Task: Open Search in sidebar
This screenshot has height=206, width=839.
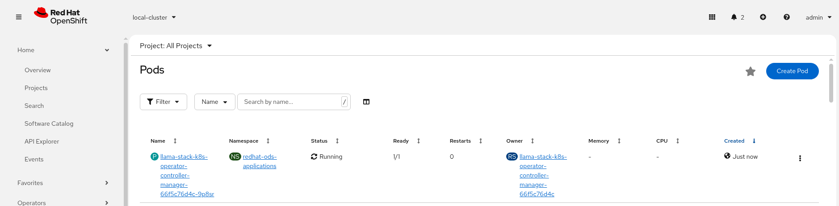Action: click(34, 106)
